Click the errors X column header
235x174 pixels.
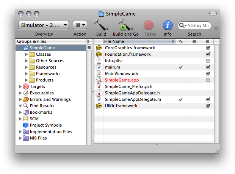coord(194,41)
